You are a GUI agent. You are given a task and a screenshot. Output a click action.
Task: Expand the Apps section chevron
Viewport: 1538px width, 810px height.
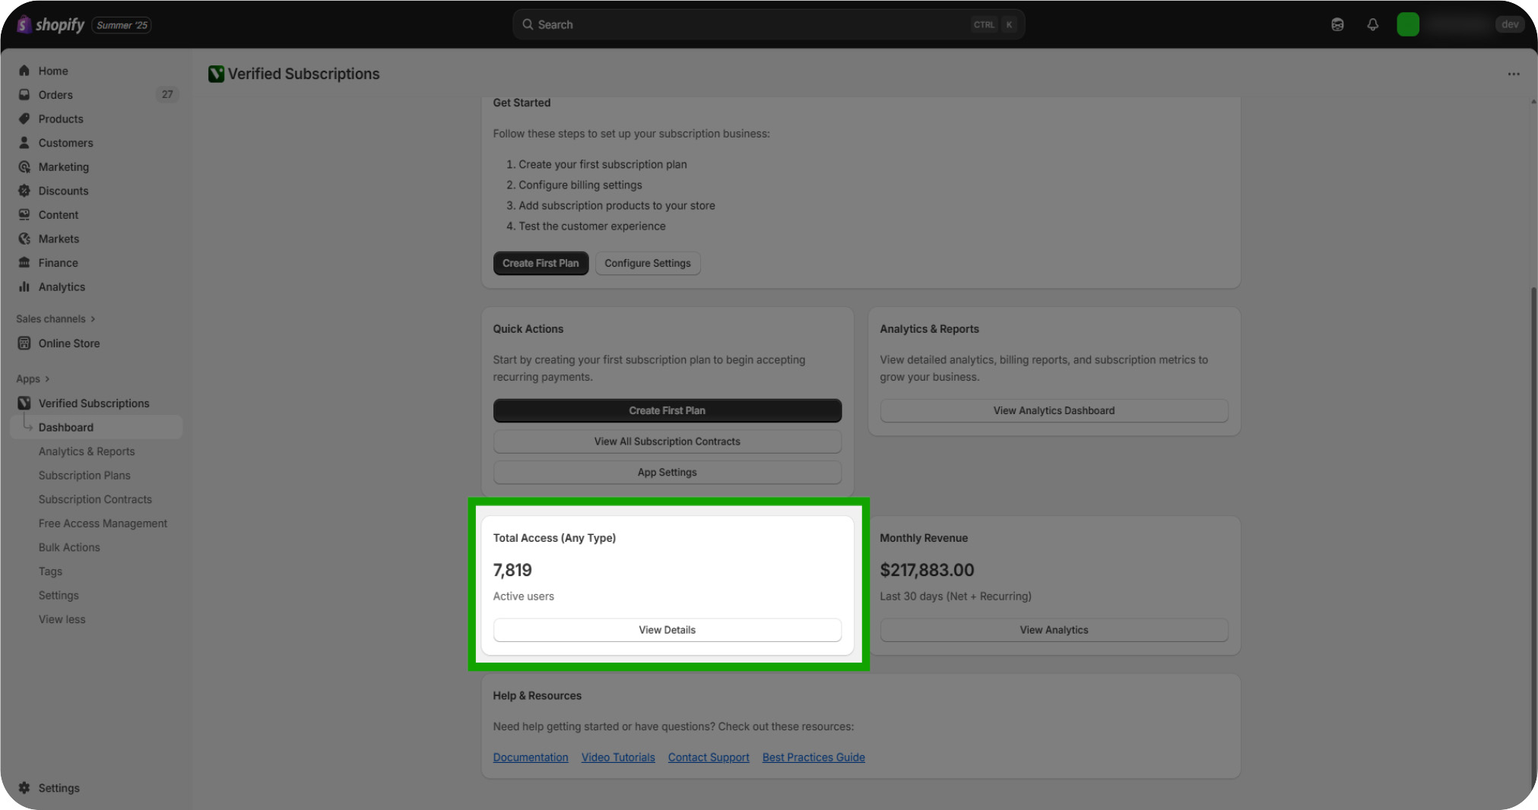(47, 379)
